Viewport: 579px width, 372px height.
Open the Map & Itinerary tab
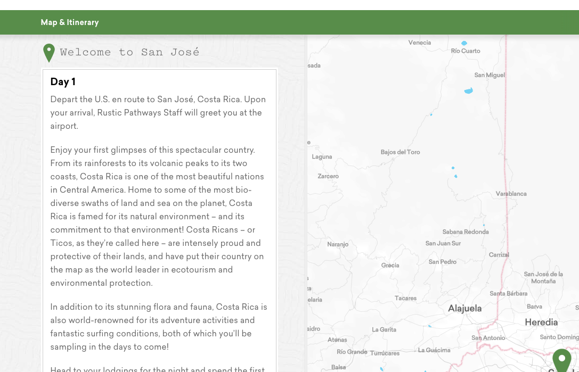coord(70,22)
